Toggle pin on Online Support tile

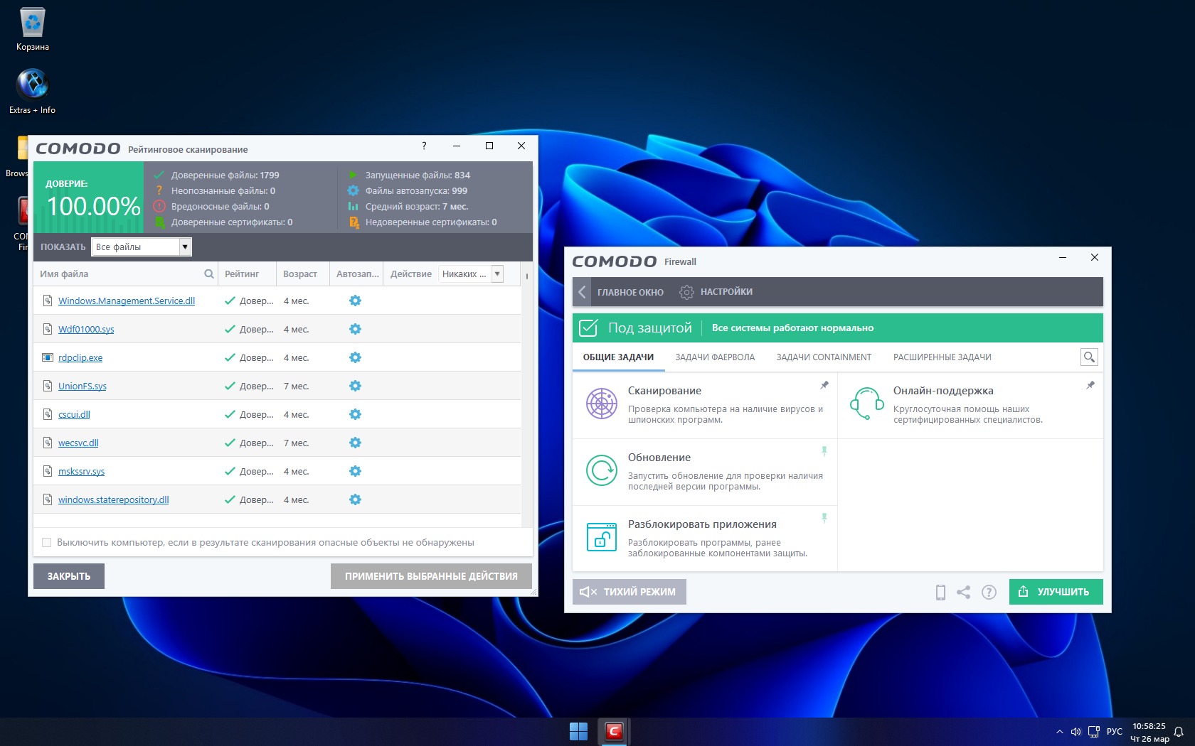tap(1090, 385)
